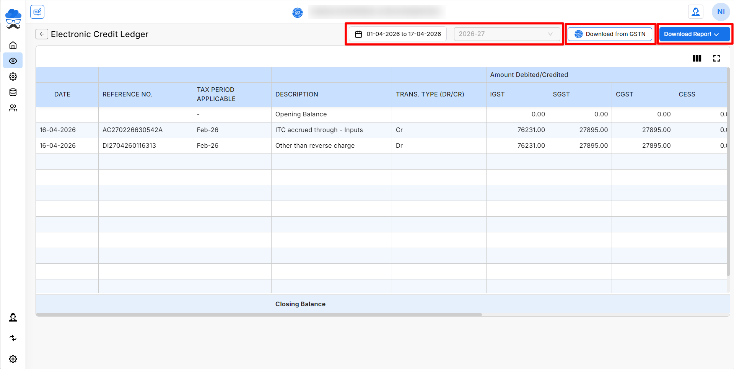Click the home icon in sidebar

point(13,45)
